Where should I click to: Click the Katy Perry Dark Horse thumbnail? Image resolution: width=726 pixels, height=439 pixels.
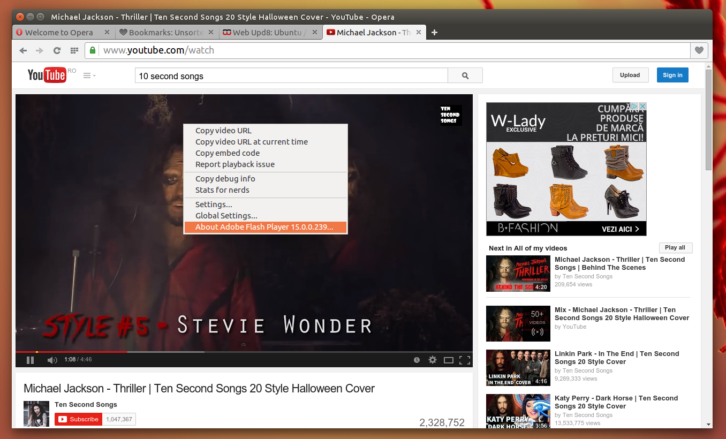(518, 411)
